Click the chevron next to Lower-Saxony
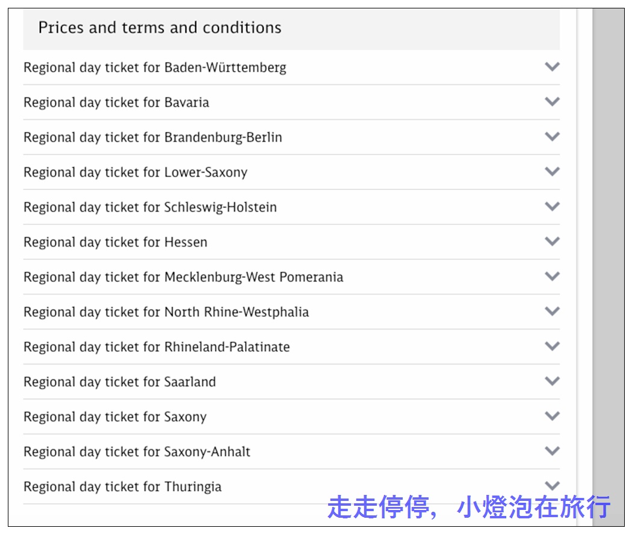632x534 pixels. pyautogui.click(x=552, y=171)
